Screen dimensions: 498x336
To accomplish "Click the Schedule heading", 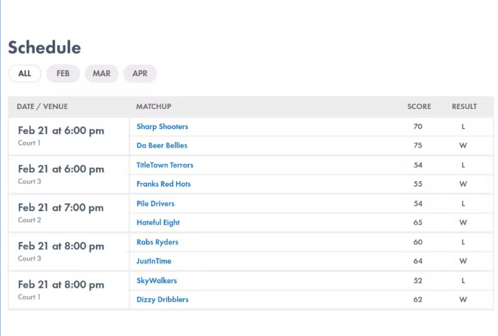I will [45, 47].
